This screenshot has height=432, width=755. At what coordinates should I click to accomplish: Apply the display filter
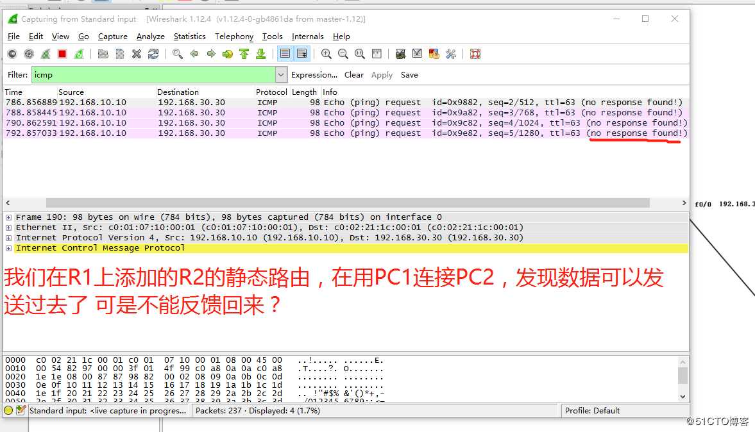click(382, 75)
